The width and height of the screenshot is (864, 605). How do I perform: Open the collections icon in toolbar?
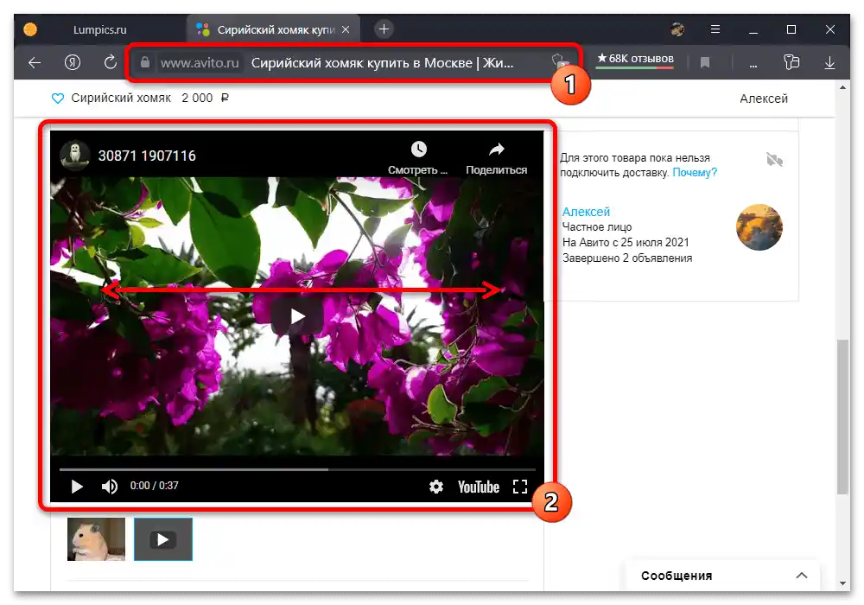pos(791,61)
